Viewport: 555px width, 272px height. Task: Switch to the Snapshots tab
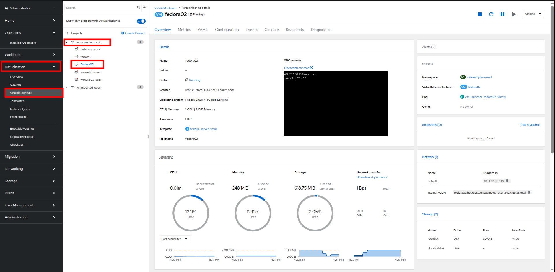click(294, 30)
